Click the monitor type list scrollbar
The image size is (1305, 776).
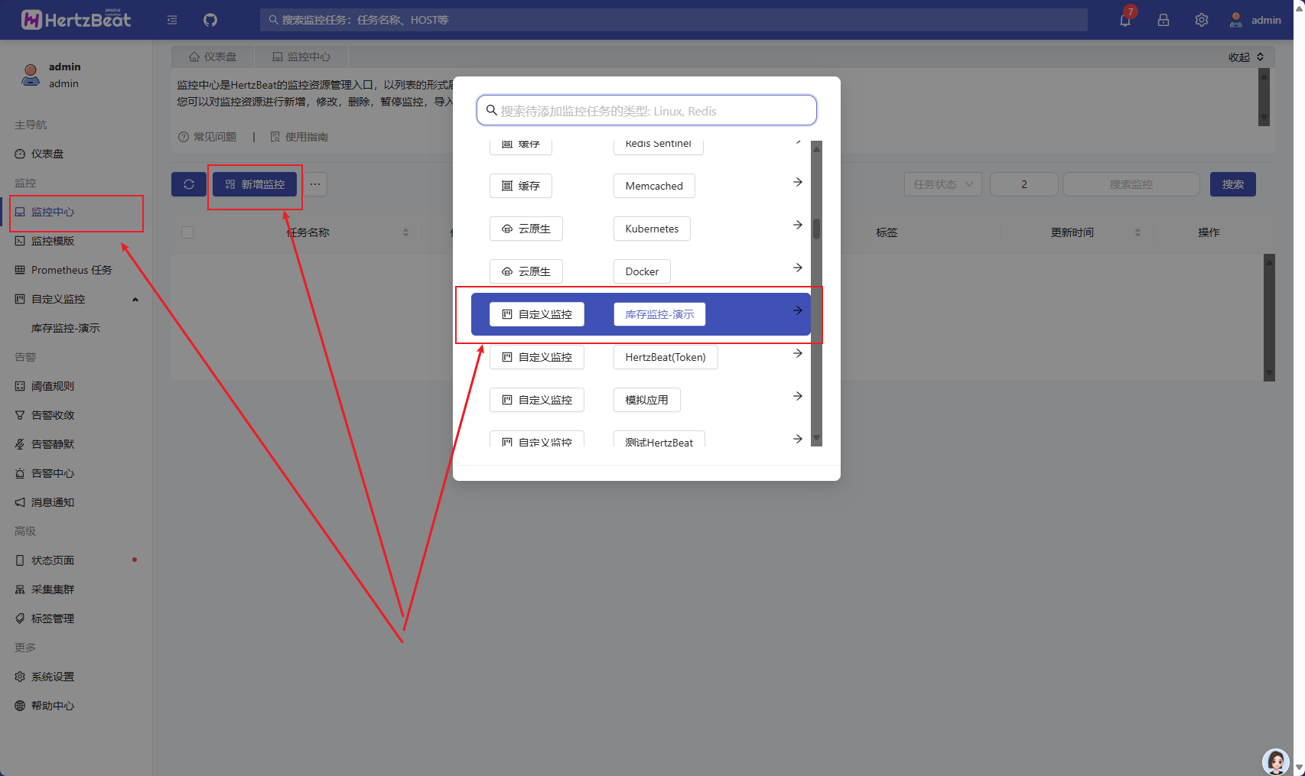[x=816, y=229]
